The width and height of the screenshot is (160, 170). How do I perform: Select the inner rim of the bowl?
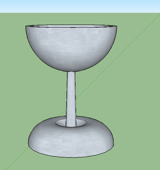tap(71, 26)
